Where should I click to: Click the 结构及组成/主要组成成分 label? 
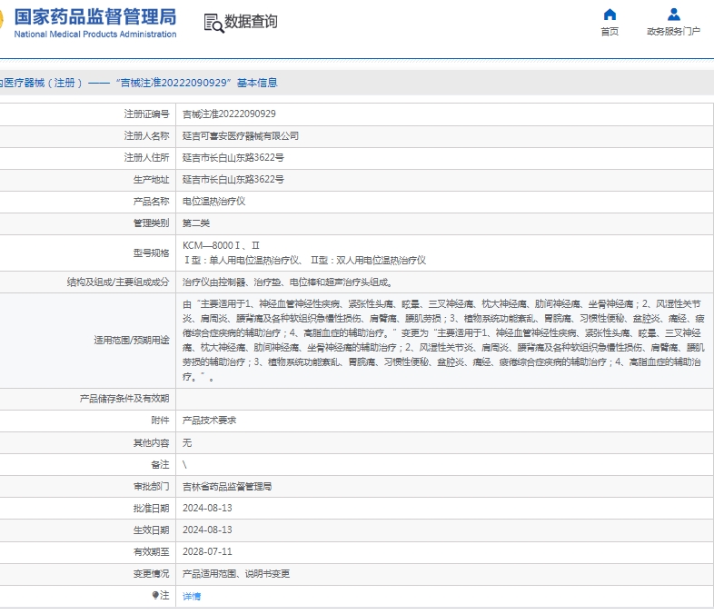point(118,282)
